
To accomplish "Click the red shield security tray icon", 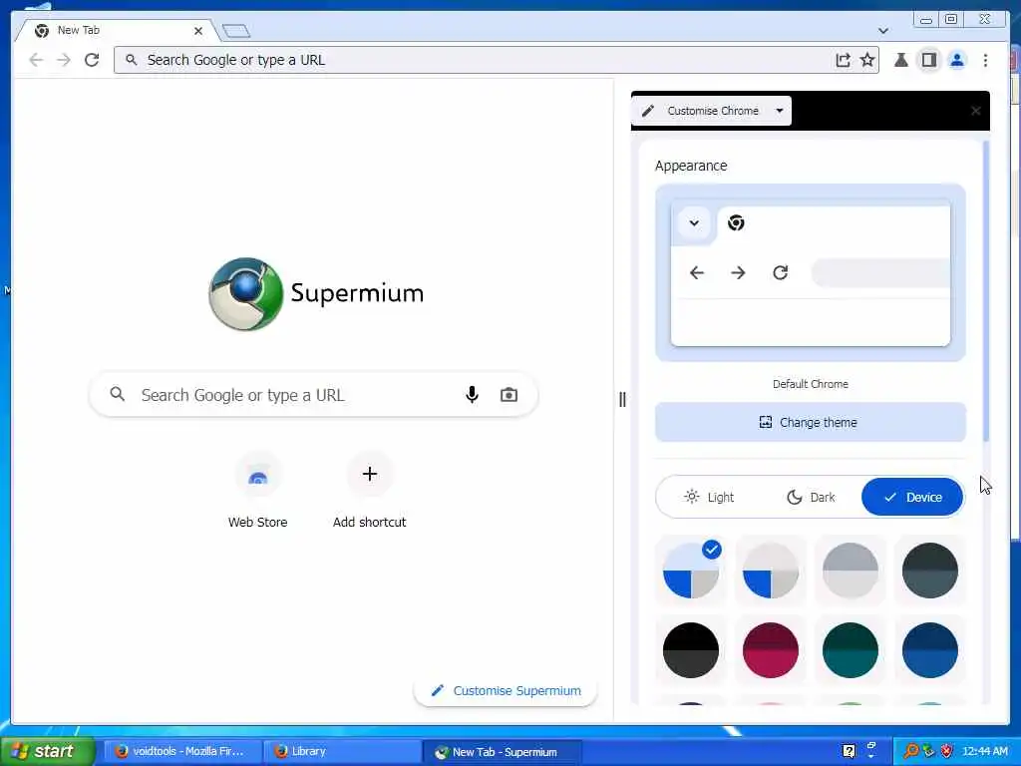I will pos(947,751).
